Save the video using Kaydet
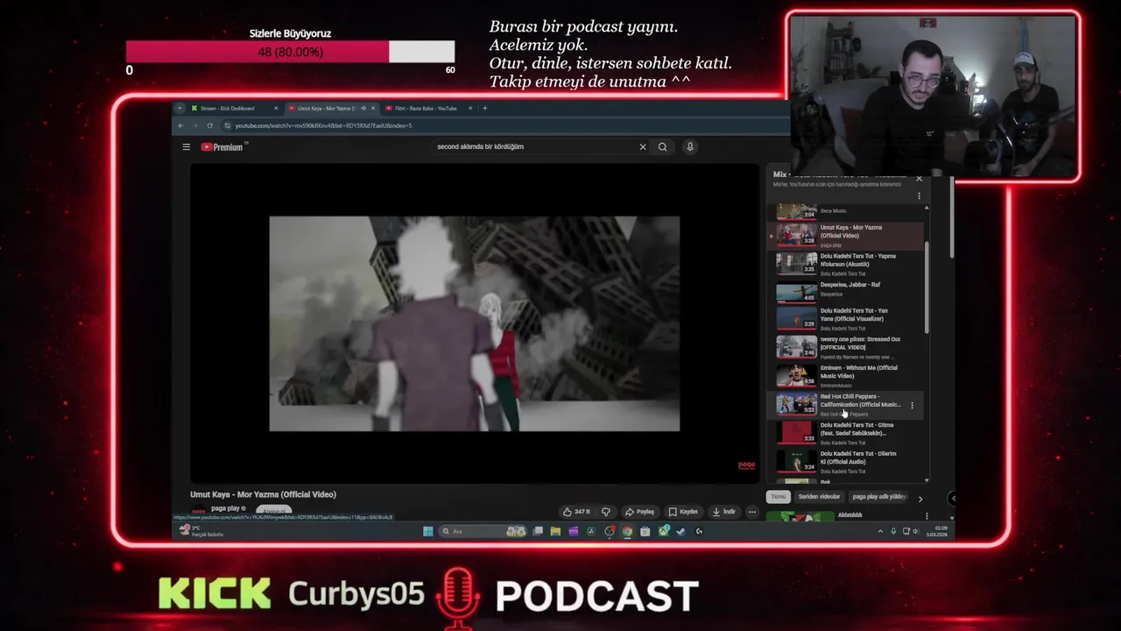This screenshot has width=1121, height=631. 684,512
